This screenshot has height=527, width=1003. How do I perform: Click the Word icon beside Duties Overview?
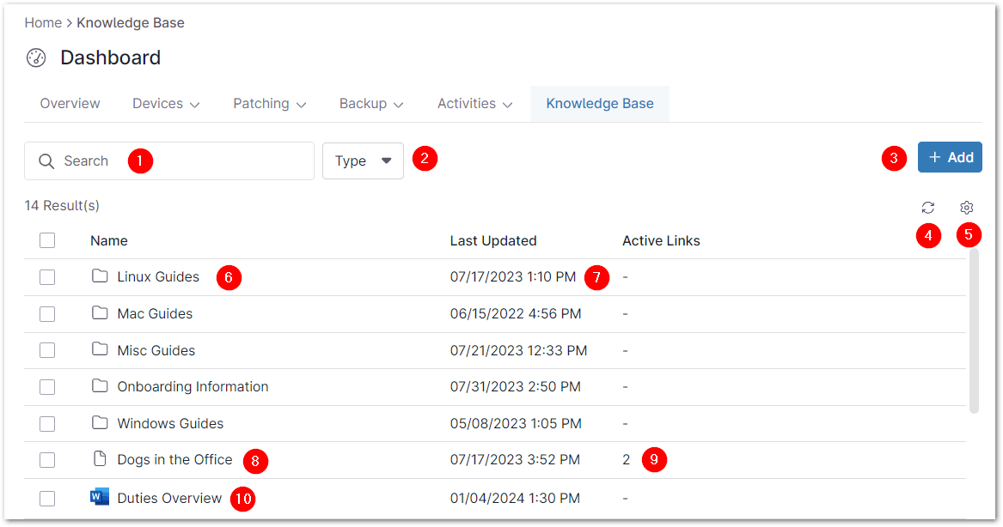(x=100, y=497)
